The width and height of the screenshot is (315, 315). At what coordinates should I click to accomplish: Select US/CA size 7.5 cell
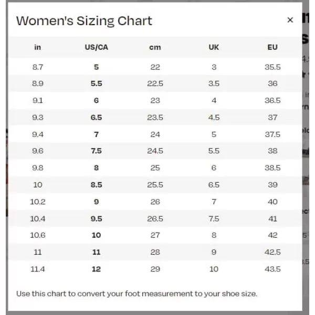(97, 151)
